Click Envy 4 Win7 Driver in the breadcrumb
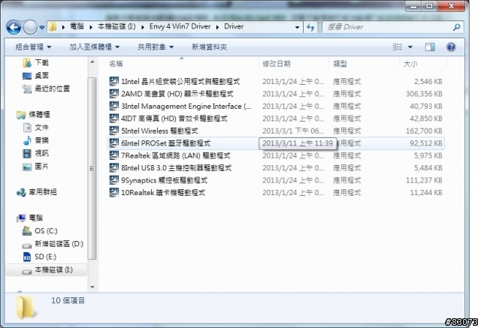This screenshot has height=328, width=481. click(x=180, y=26)
